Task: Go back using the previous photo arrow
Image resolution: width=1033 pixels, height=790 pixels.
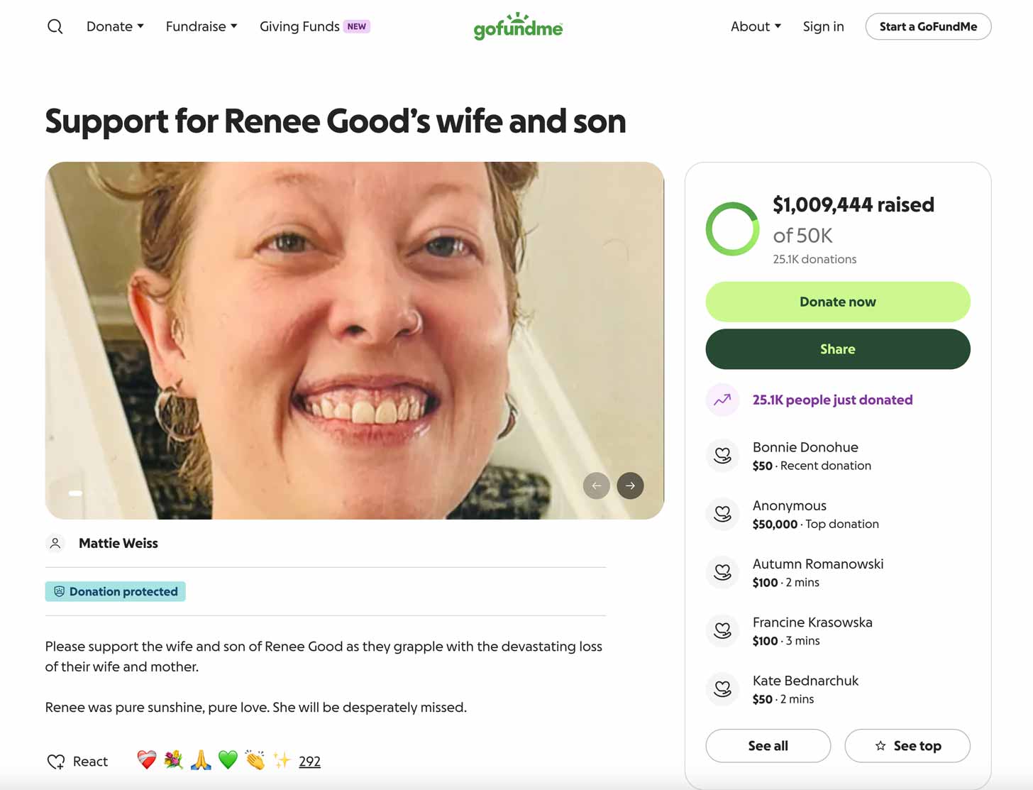Action: [597, 485]
